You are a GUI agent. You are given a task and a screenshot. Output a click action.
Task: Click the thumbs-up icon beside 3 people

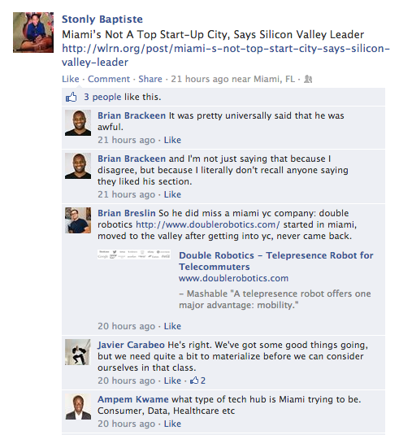71,97
